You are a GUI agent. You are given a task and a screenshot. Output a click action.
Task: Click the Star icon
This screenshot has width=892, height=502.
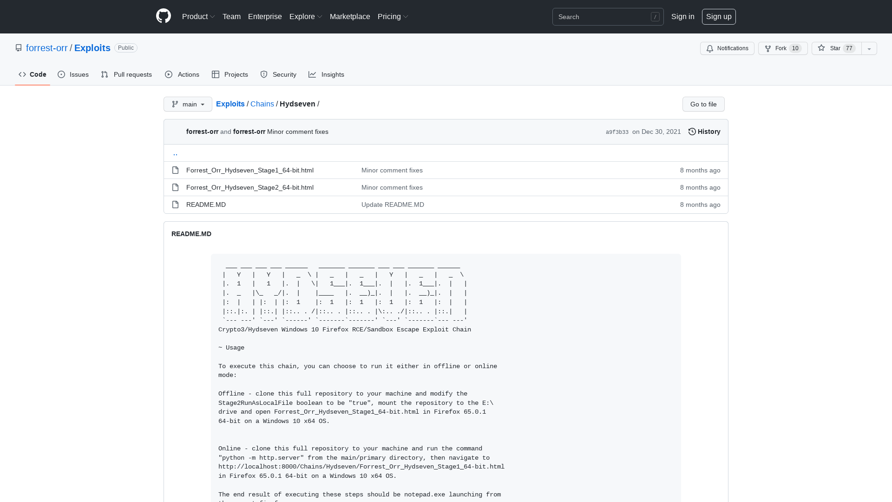821,48
